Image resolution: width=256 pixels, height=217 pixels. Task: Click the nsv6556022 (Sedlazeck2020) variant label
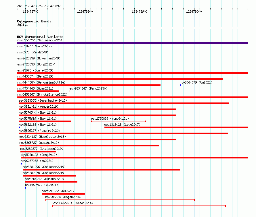pos(40,40)
